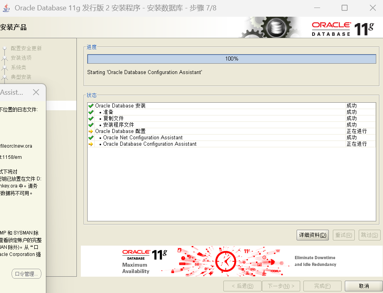Select the 复制文件 status row text
The image size is (383, 293).
[x=113, y=118]
